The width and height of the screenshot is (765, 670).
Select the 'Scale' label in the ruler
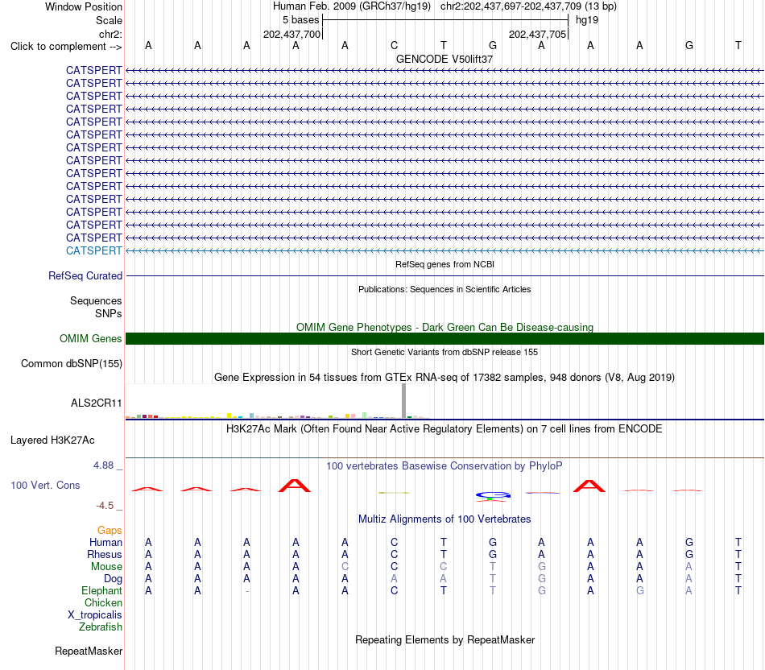pyautogui.click(x=109, y=20)
